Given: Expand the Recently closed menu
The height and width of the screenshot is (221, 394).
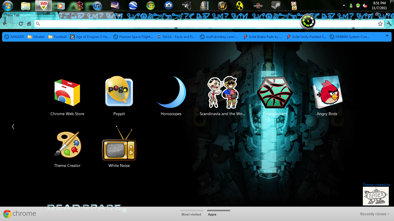Looking at the screenshot, I should pos(375,214).
